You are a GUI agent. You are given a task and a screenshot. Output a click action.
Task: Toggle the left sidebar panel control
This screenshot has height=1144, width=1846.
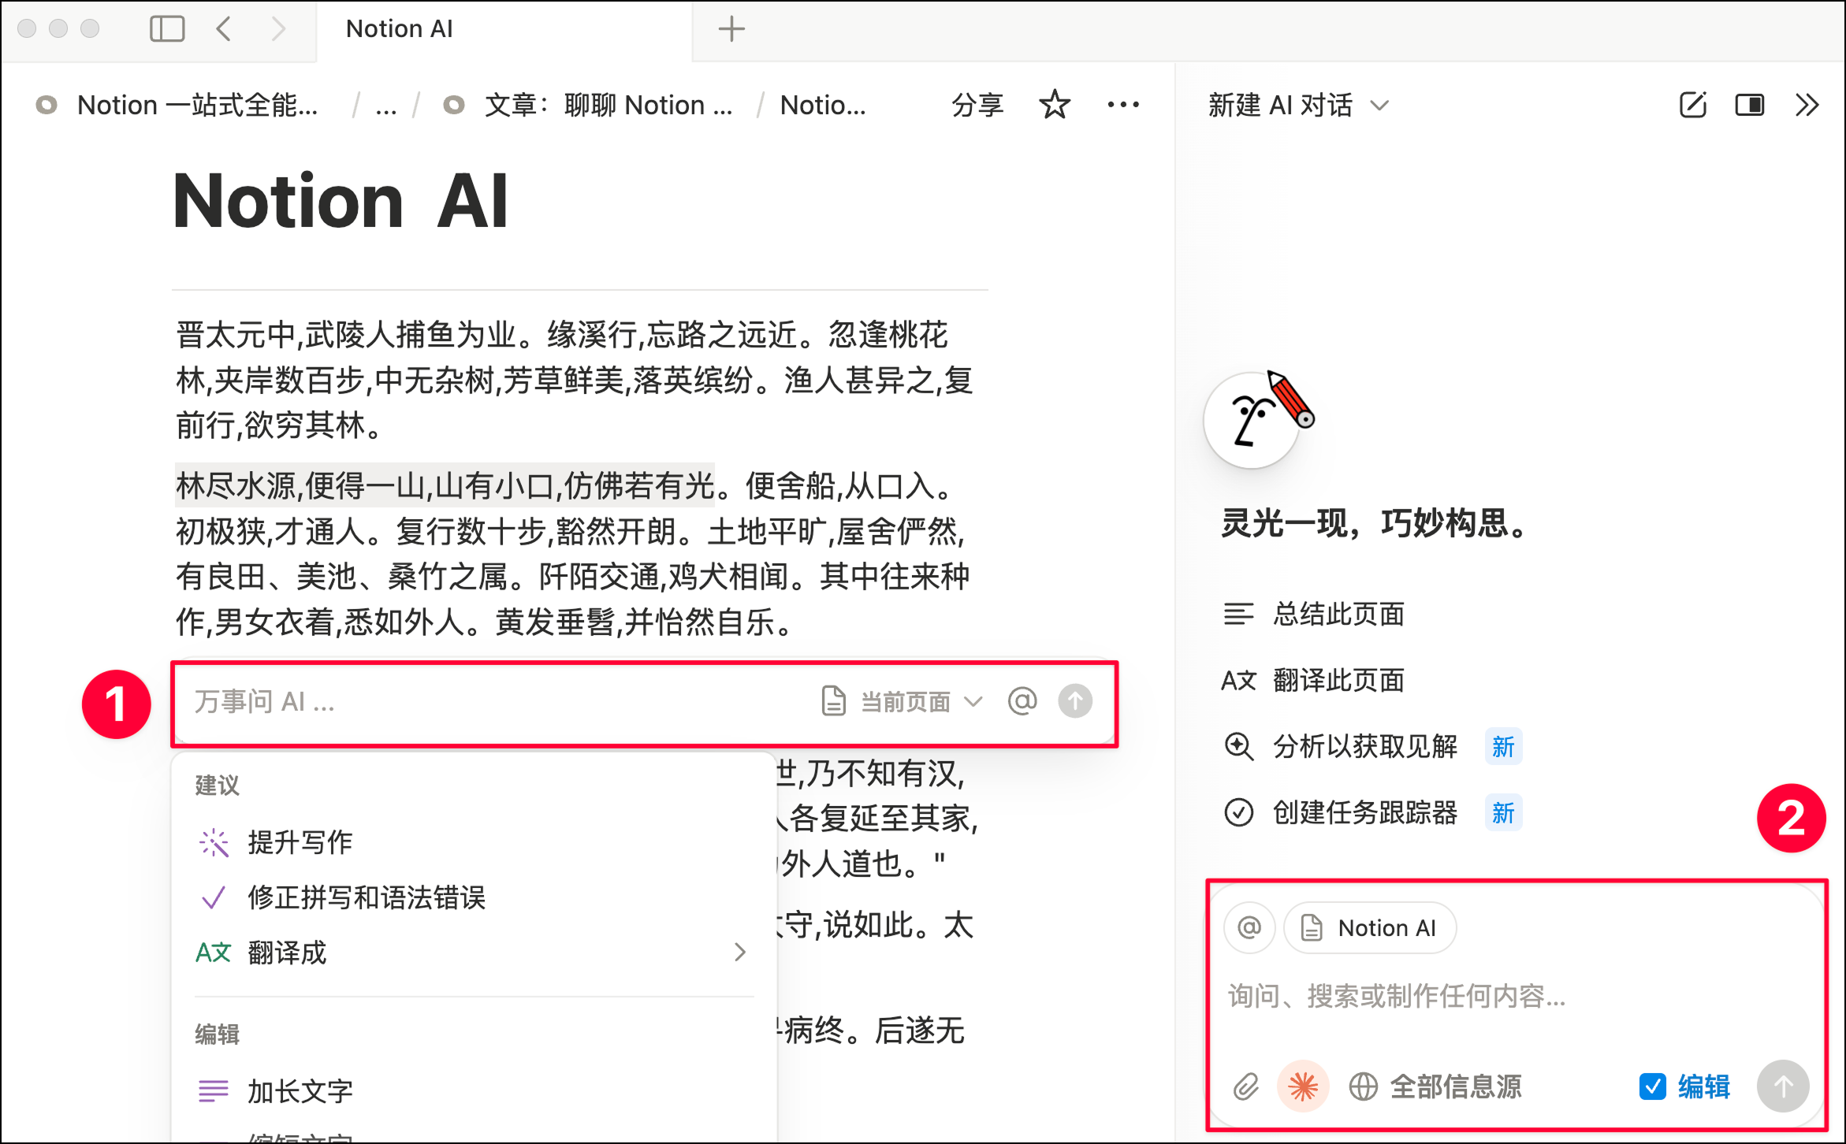tap(167, 28)
